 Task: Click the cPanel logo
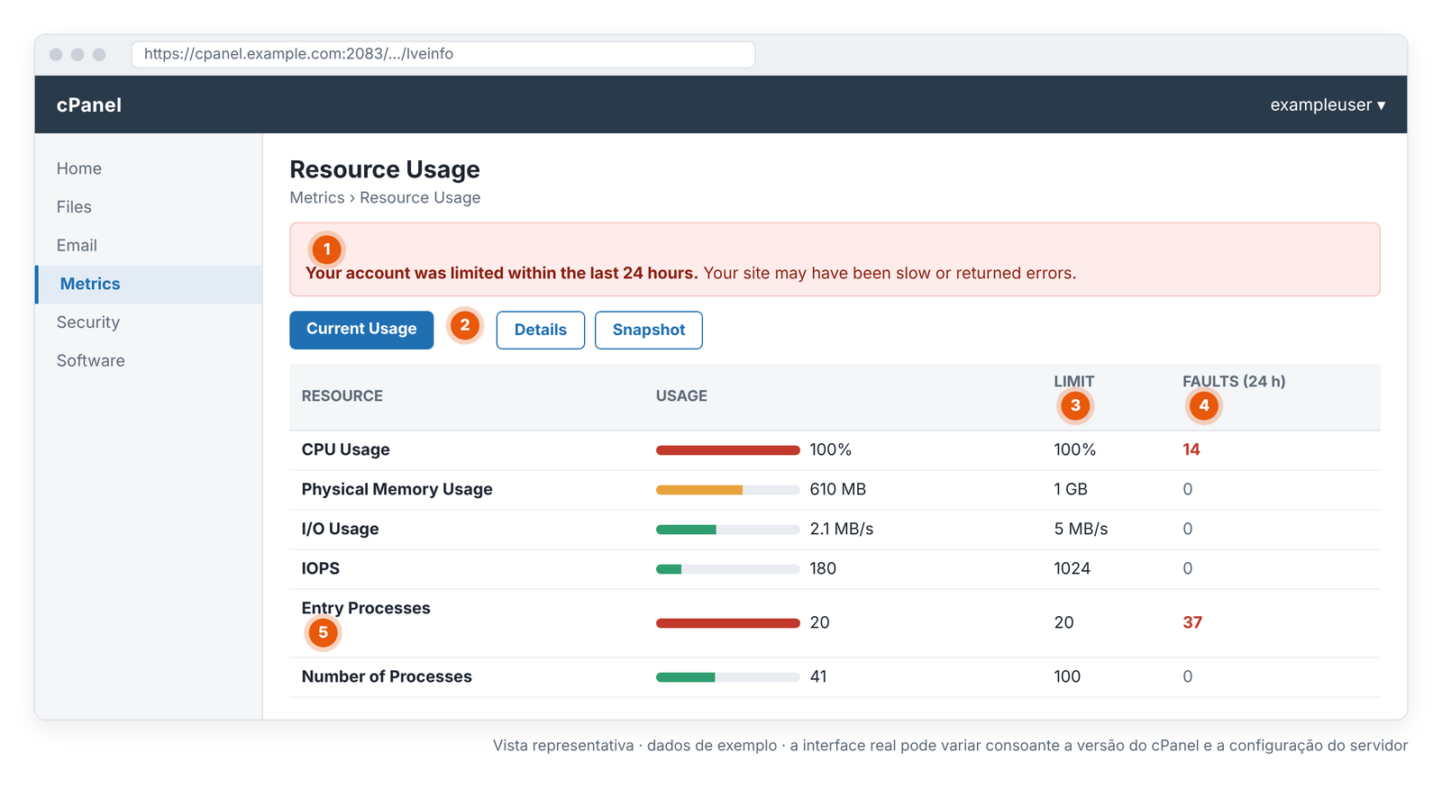pyautogui.click(x=88, y=104)
